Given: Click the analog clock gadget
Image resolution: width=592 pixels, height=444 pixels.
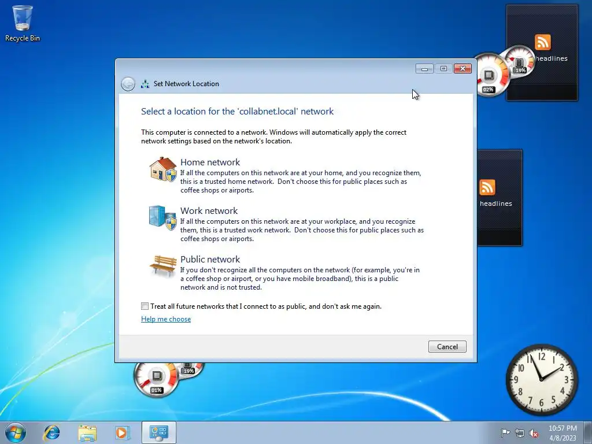Looking at the screenshot, I should coord(541,379).
